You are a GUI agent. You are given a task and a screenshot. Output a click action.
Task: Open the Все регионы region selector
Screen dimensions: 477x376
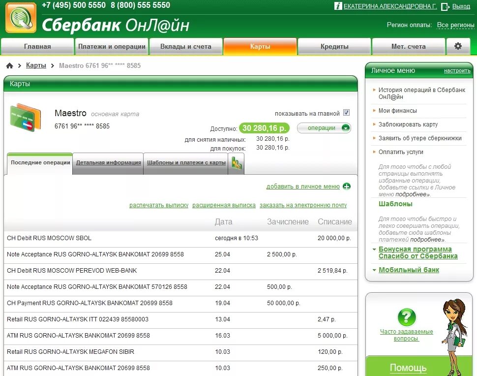click(x=455, y=25)
